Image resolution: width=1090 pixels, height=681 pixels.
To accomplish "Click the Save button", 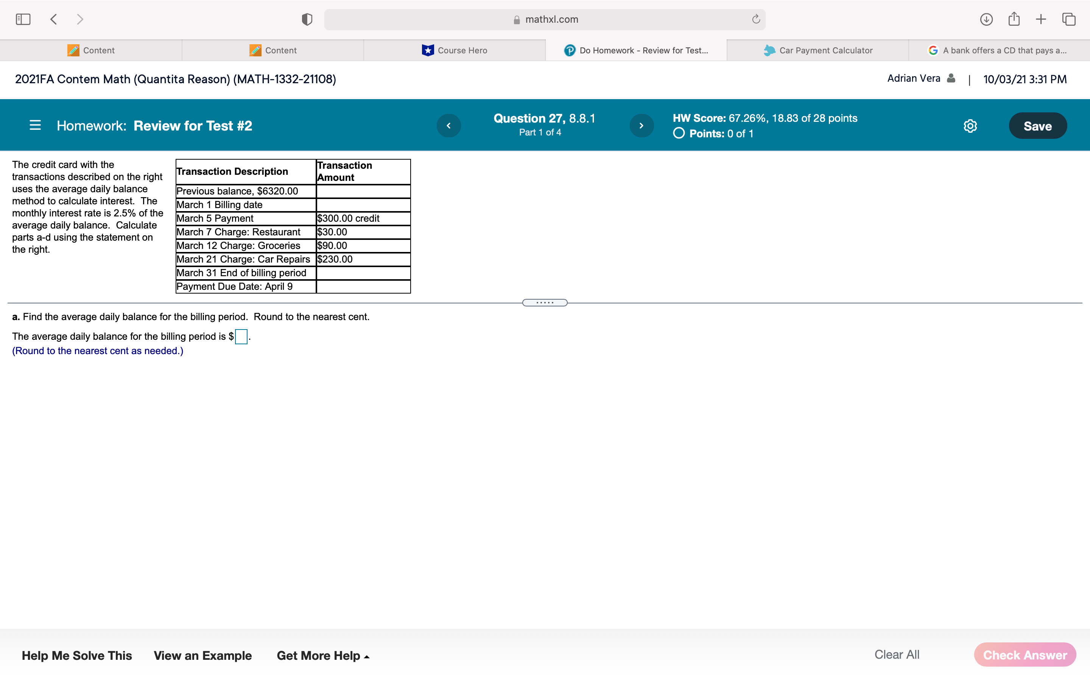I will pyautogui.click(x=1037, y=126).
